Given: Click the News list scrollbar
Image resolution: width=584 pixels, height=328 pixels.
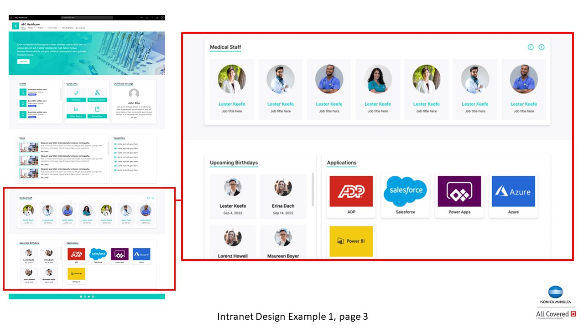Looking at the screenshot, I should pyautogui.click(x=108, y=148).
